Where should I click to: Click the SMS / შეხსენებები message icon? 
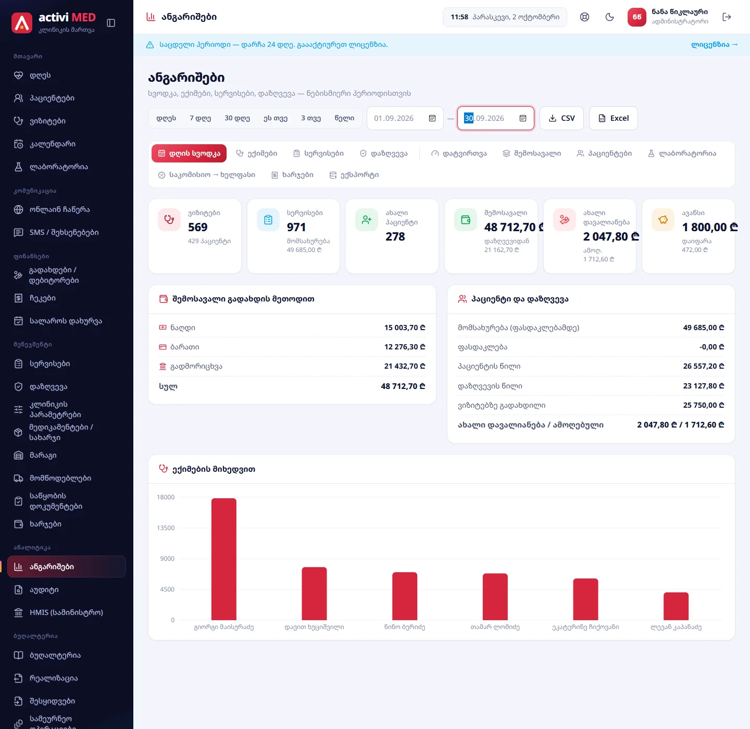coord(18,232)
